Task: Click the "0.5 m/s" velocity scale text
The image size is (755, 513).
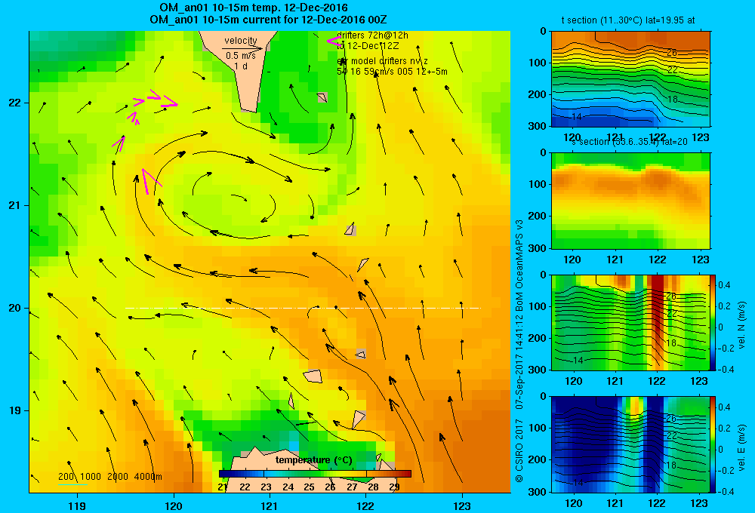Action: pos(241,56)
